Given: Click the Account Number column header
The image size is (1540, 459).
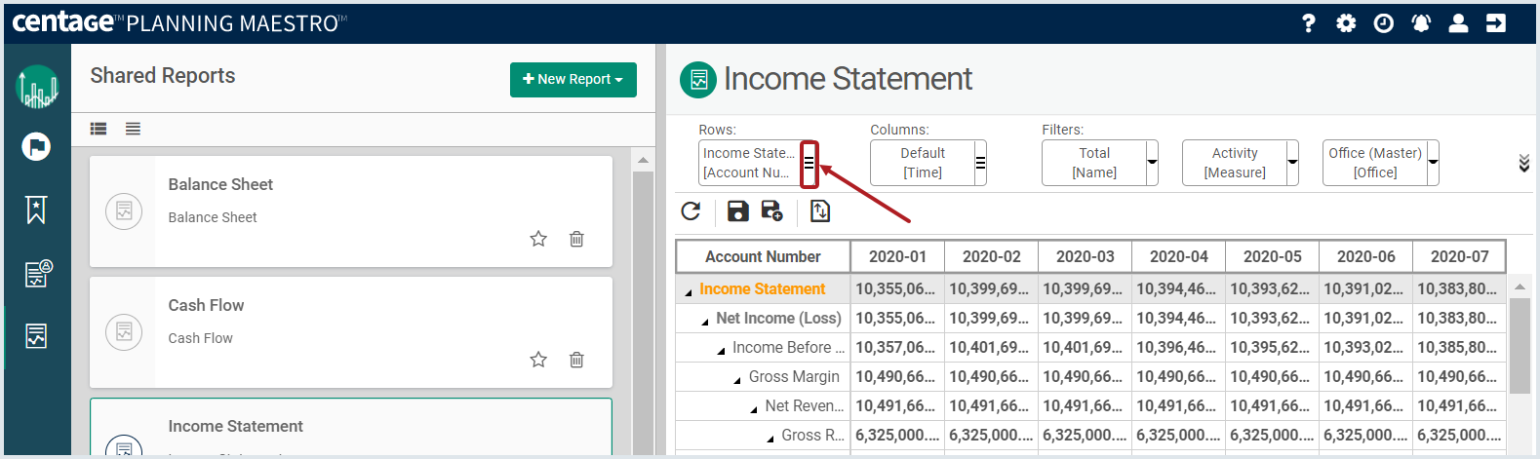Looking at the screenshot, I should (x=764, y=256).
